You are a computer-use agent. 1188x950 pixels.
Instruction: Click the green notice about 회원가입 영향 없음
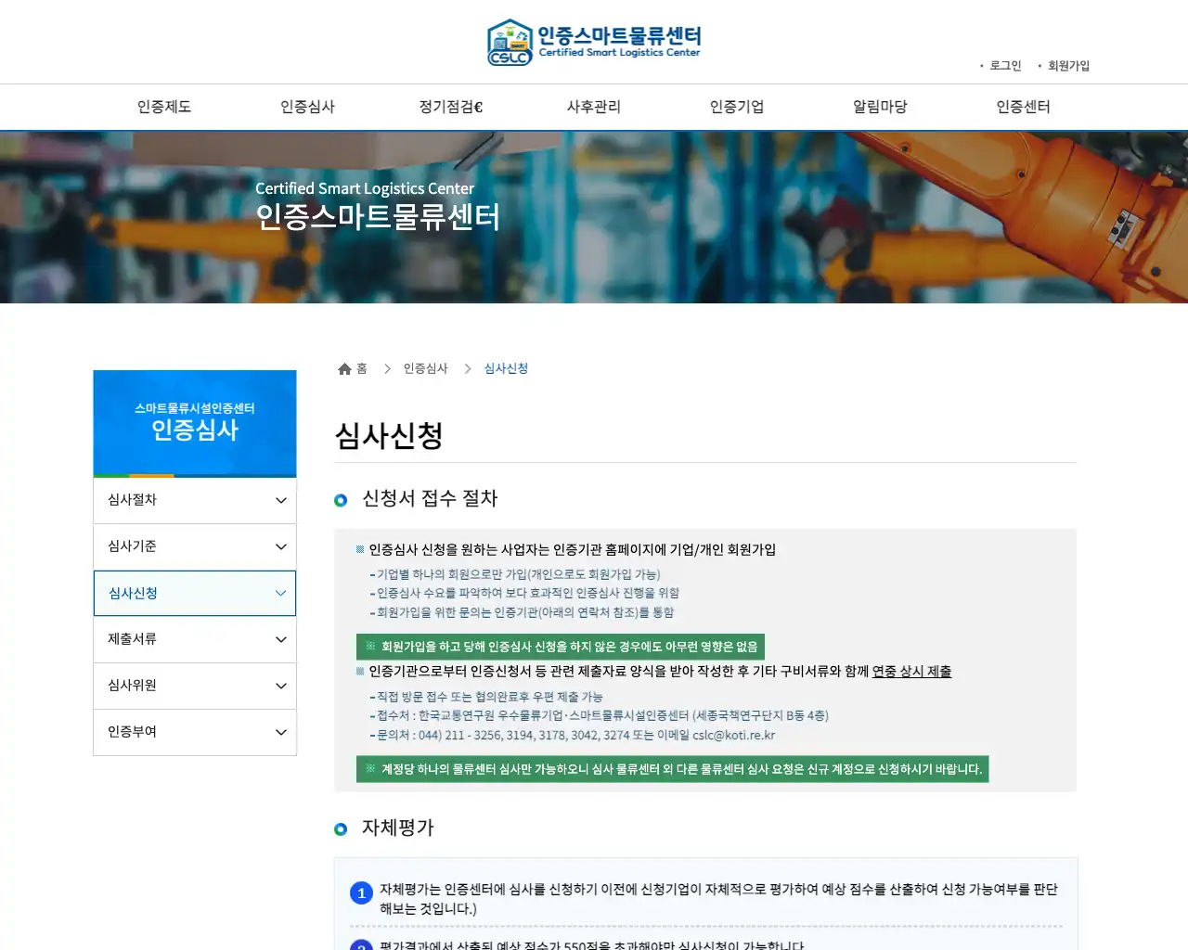click(561, 647)
